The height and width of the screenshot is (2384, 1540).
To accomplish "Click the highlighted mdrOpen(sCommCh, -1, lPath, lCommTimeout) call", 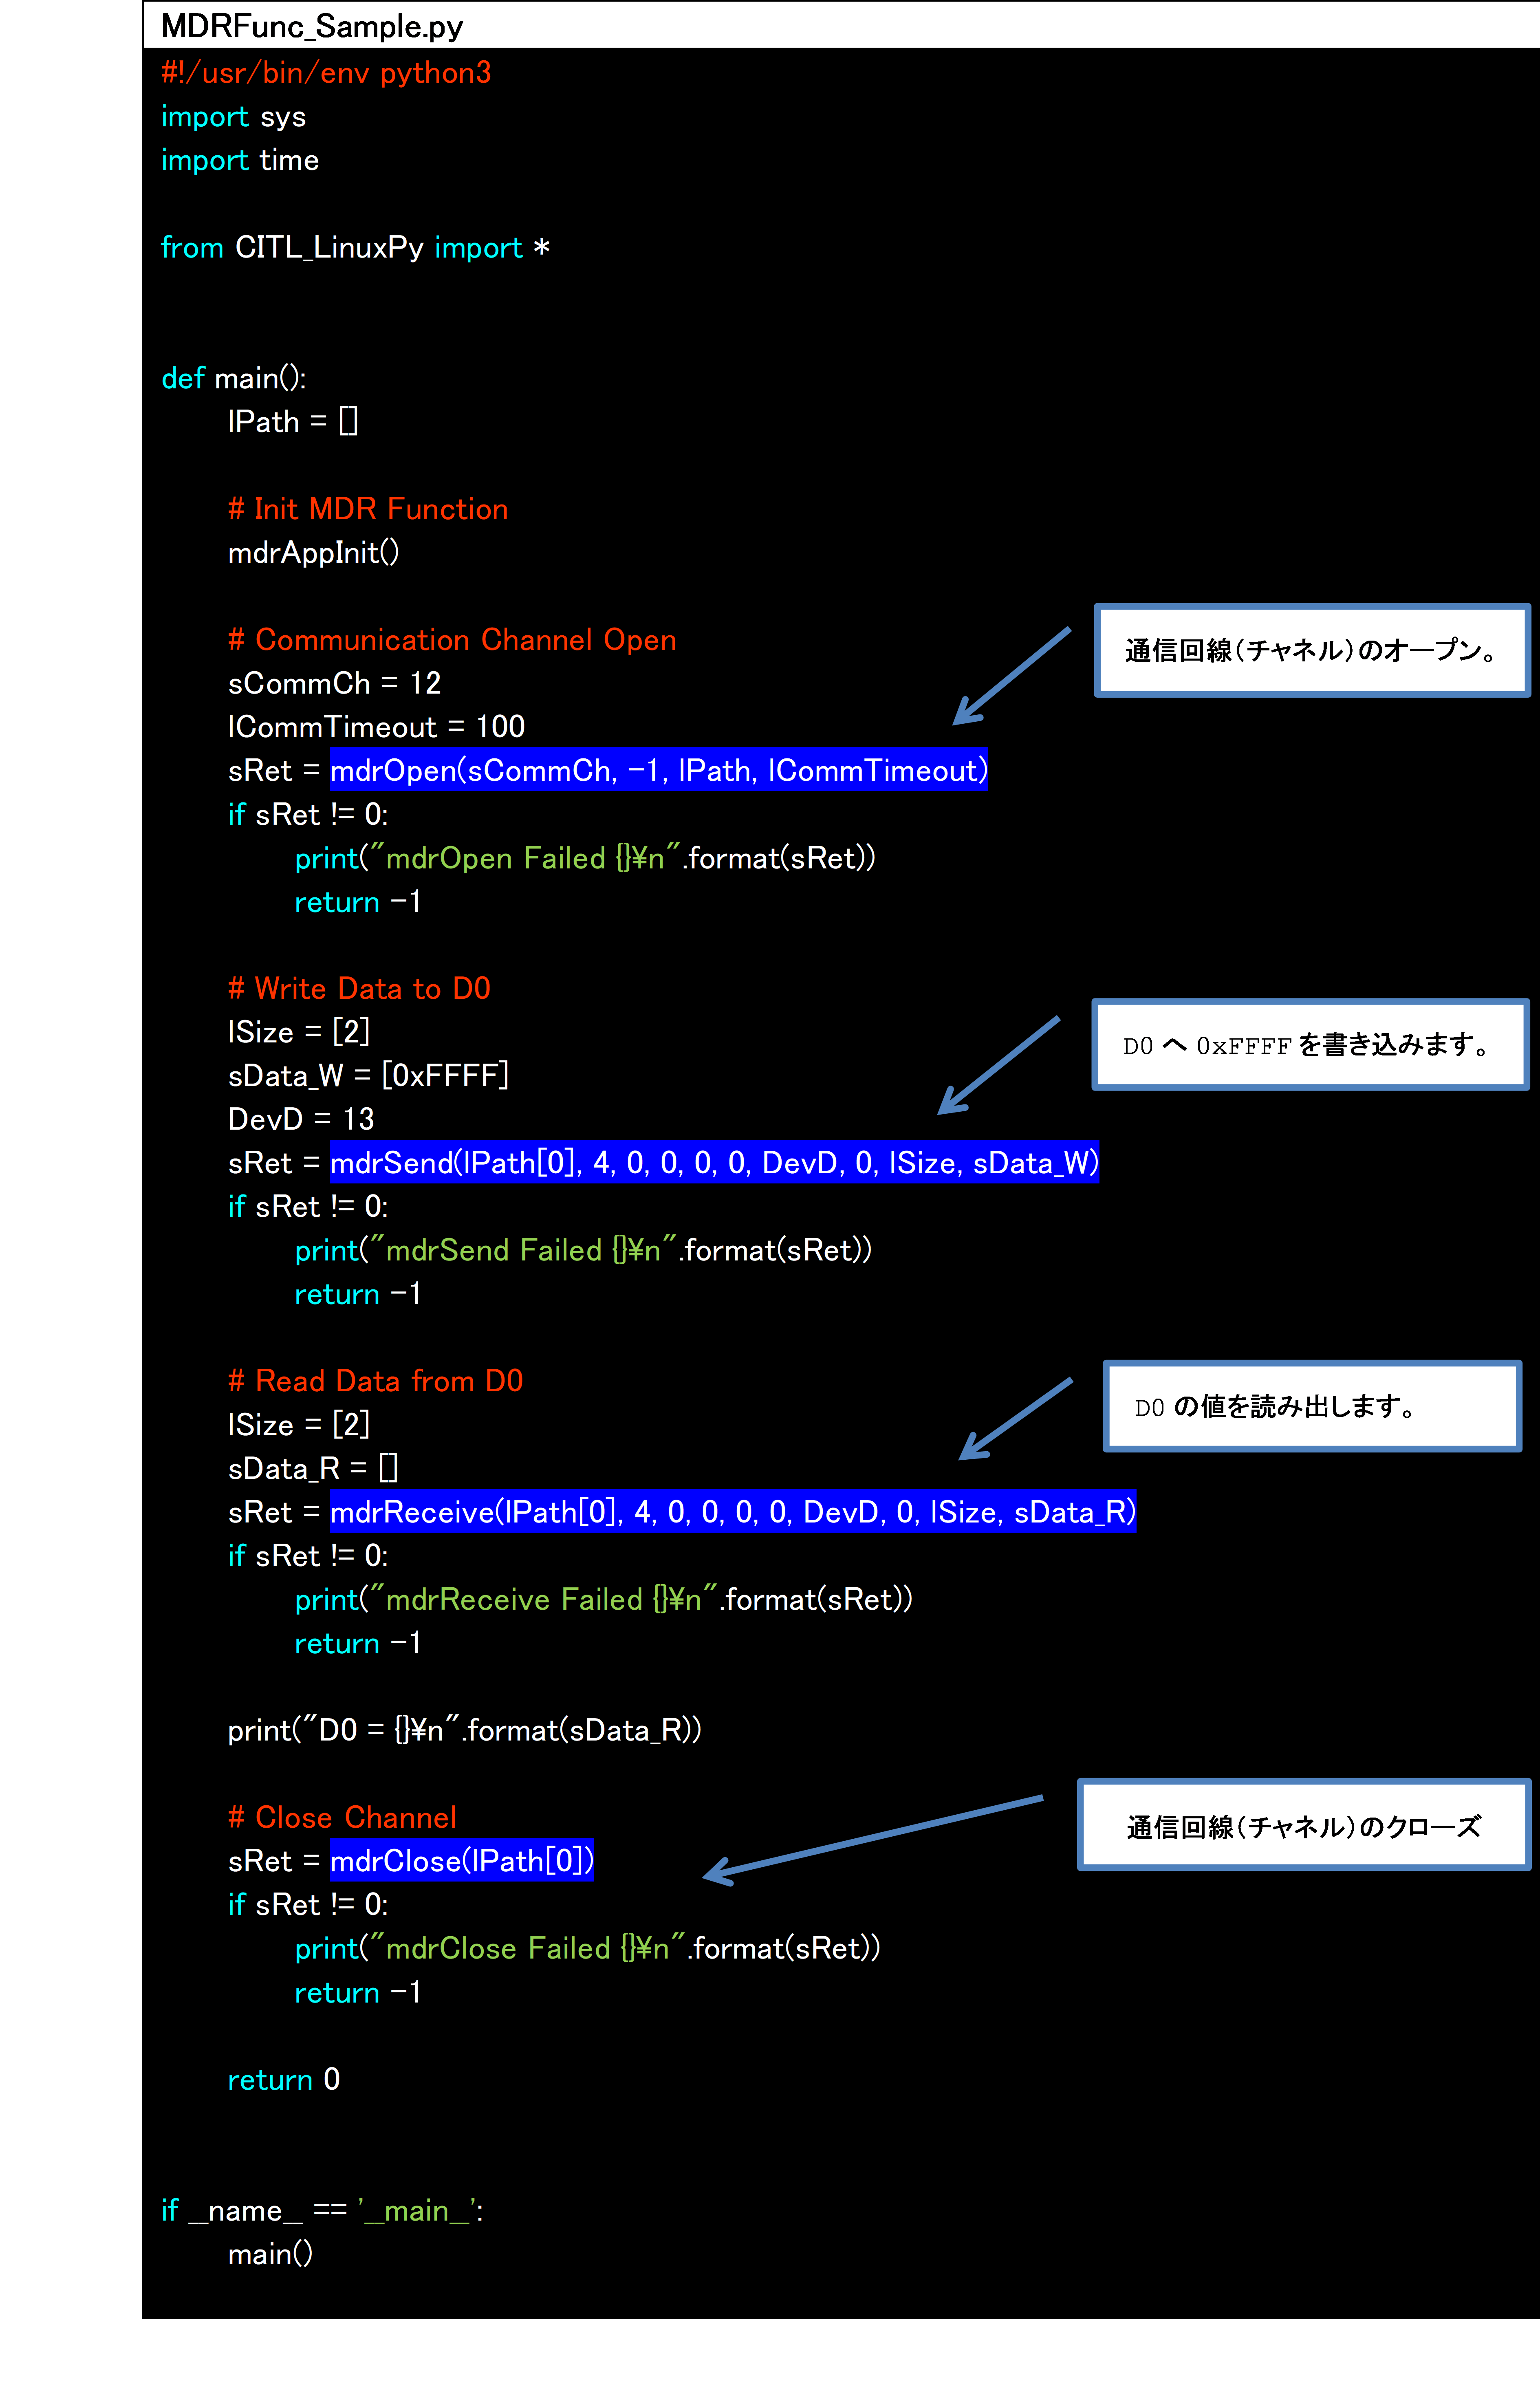I will 658,770.
